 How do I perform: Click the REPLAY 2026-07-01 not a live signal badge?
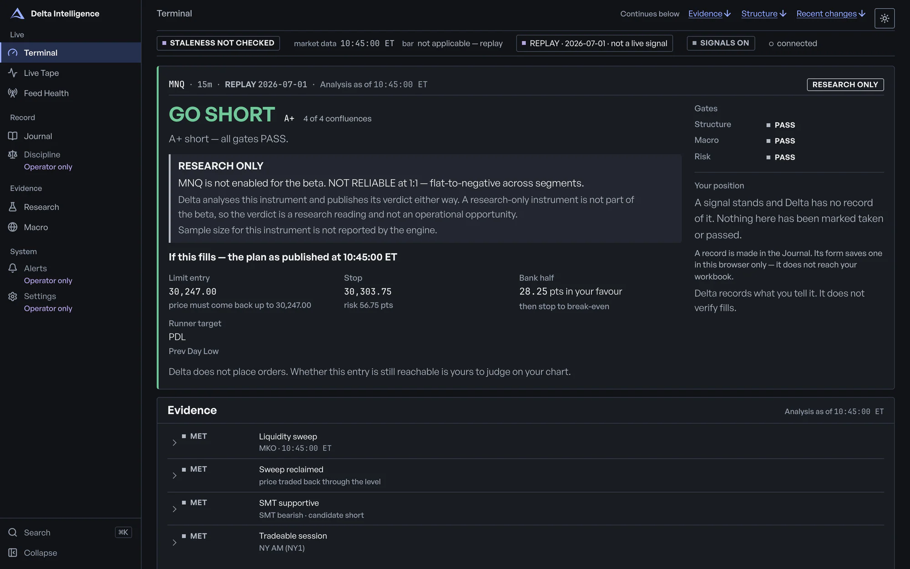[594, 43]
